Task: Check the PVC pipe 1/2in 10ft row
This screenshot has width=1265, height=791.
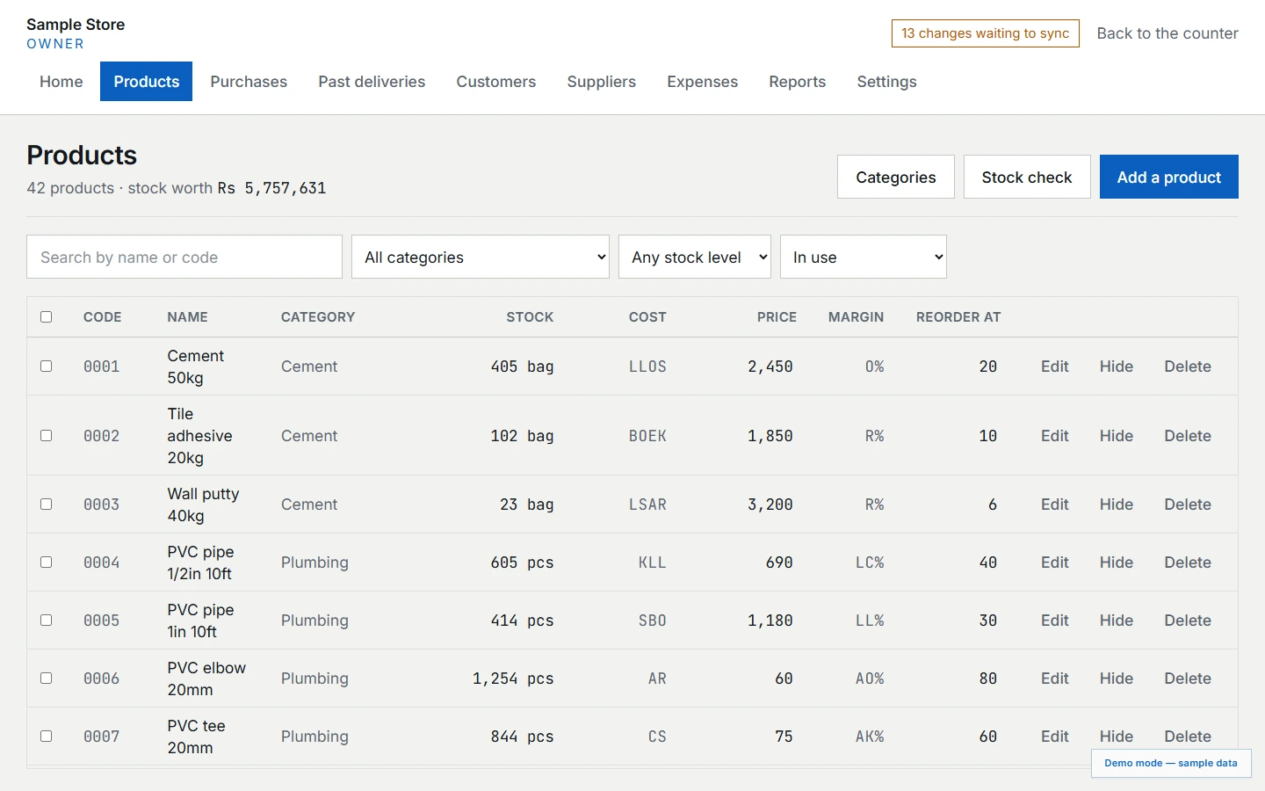Action: (x=47, y=562)
